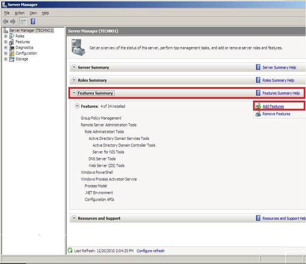Open the Resources and Support Help link
The width and height of the screenshot is (306, 264).
click(x=284, y=218)
